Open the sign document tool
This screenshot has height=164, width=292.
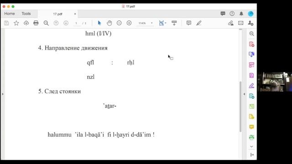click(231, 23)
